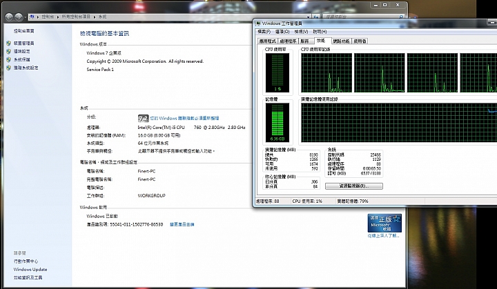
Task: Open 控制台首頁 link in sidebar
Action: click(x=23, y=31)
